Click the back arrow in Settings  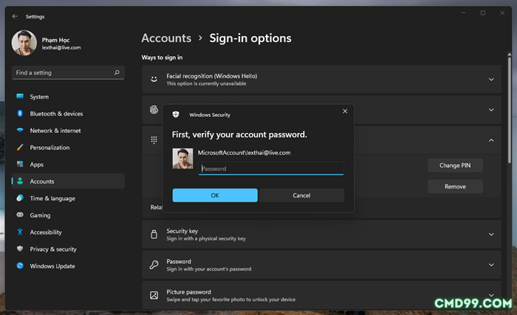tap(15, 16)
